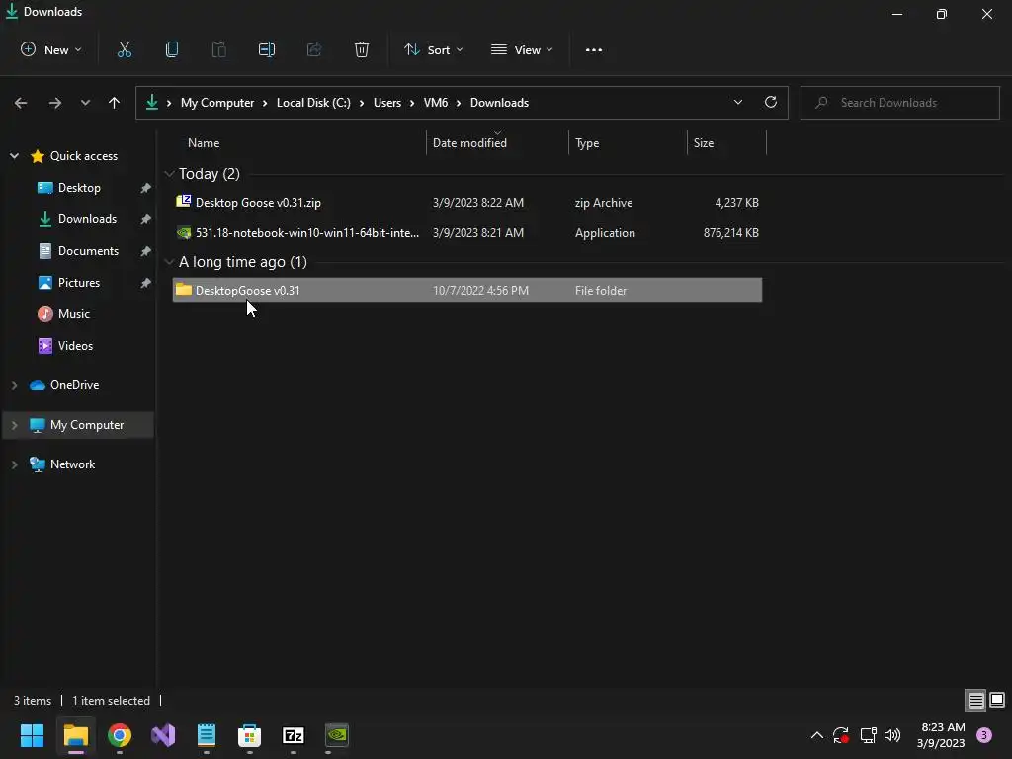Image resolution: width=1012 pixels, height=759 pixels.
Task: Select Desktop Goose v0.31.zip file
Action: (467, 202)
